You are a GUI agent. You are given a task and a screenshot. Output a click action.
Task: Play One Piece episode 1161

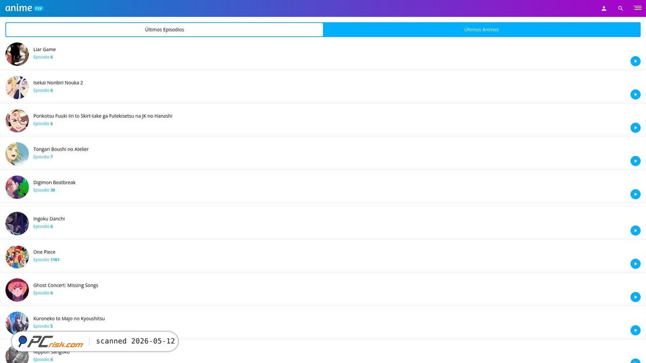[635, 264]
